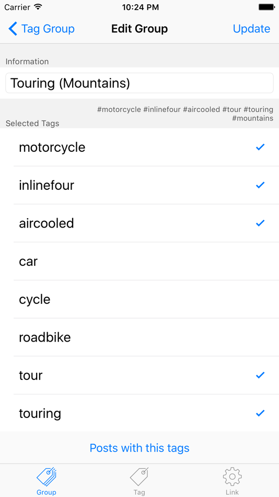The image size is (279, 497).
Task: Open Posts with this tags link
Action: (140, 448)
